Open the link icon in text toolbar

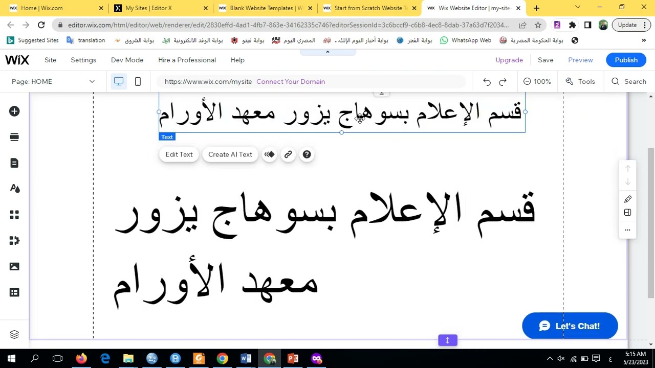(288, 154)
